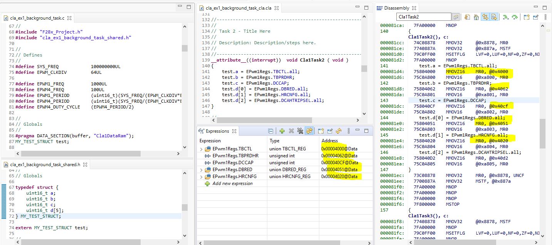552x245 pixels.
Task: Expand EPwm1Regs.DBRED expression row
Action: coord(201,170)
